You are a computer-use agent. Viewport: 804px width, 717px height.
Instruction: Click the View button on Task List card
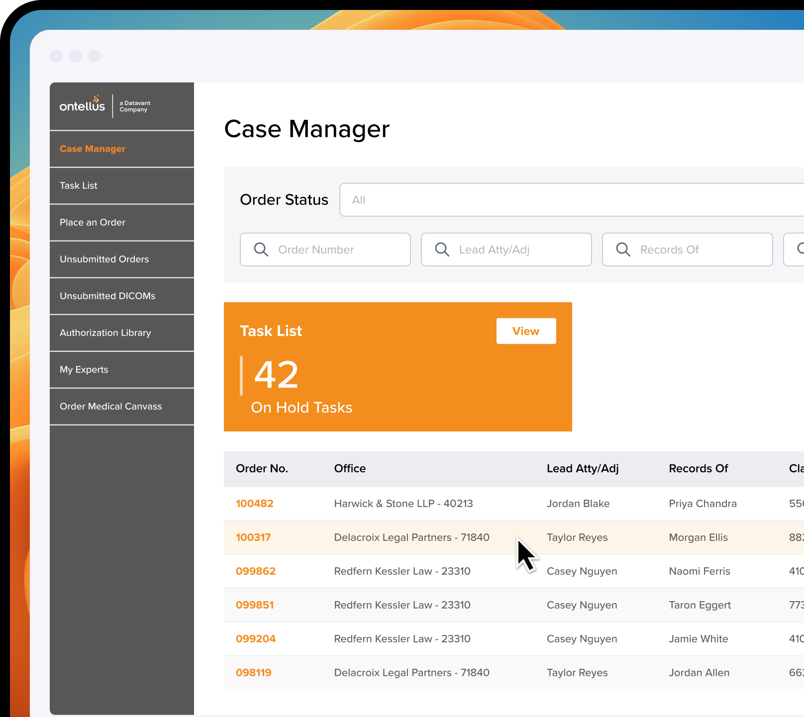[x=526, y=331]
